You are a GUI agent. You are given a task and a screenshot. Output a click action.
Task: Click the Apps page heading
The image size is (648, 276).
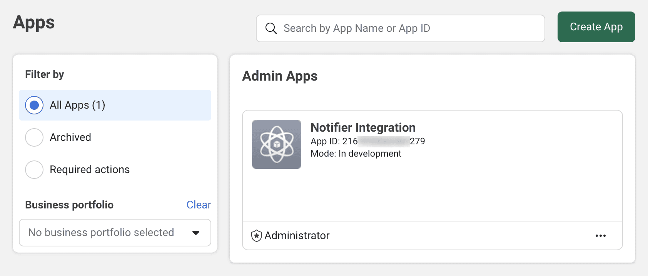(x=34, y=23)
